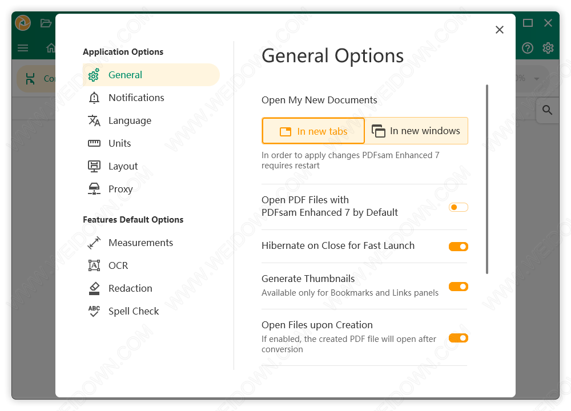This screenshot has height=411, width=571.
Task: Click the Open My New Documents label
Action: pos(319,100)
